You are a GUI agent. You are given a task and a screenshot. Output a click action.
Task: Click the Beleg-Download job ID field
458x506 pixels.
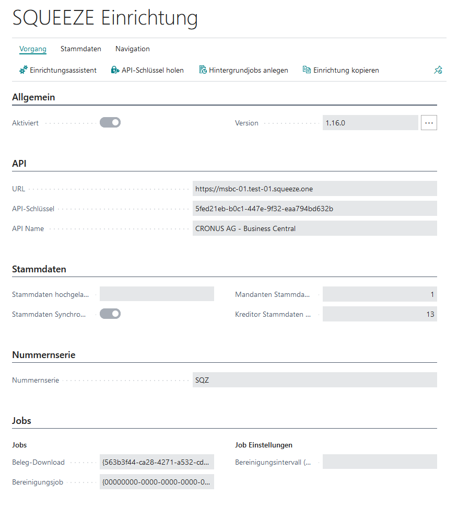[x=157, y=462]
